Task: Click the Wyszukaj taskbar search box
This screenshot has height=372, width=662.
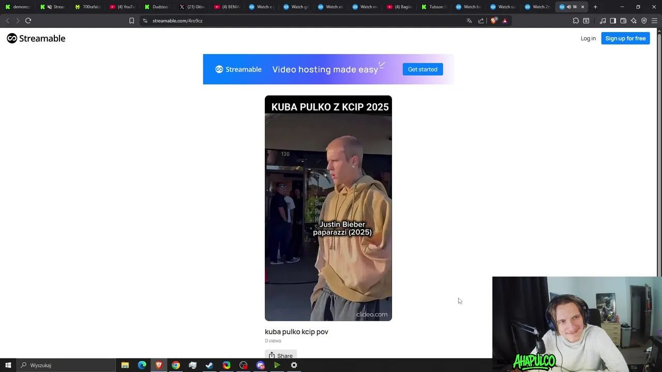Action: pyautogui.click(x=66, y=365)
